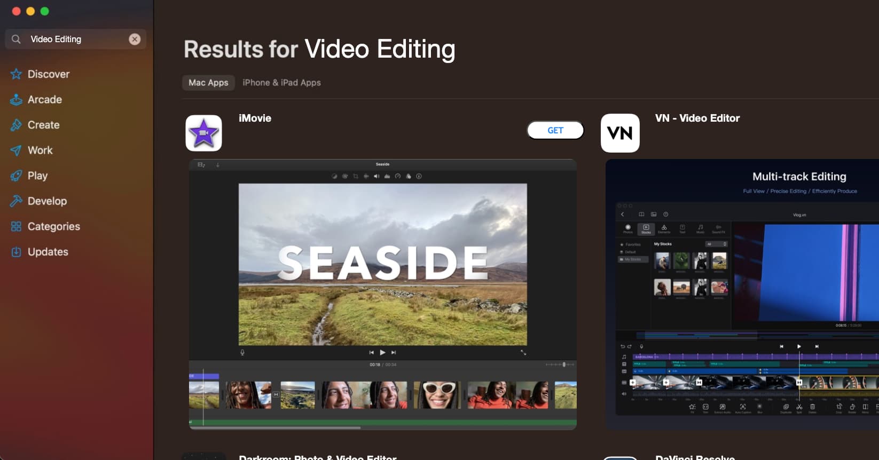Click the iMovie purple star app icon
Viewport: 879px width, 460px height.
coord(203,133)
